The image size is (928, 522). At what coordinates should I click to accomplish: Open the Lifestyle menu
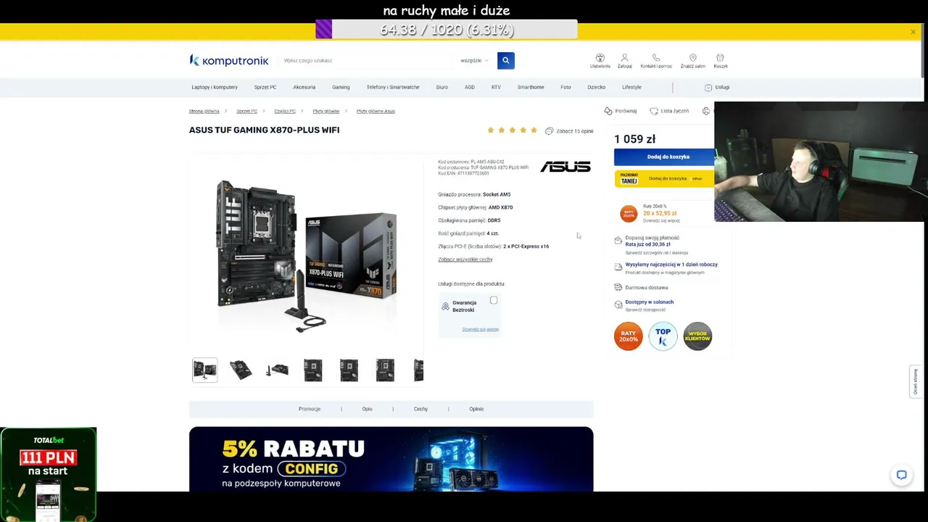pos(631,87)
